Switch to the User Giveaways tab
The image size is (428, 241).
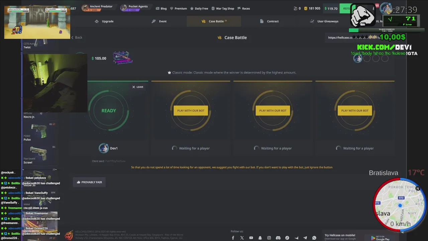click(x=324, y=21)
